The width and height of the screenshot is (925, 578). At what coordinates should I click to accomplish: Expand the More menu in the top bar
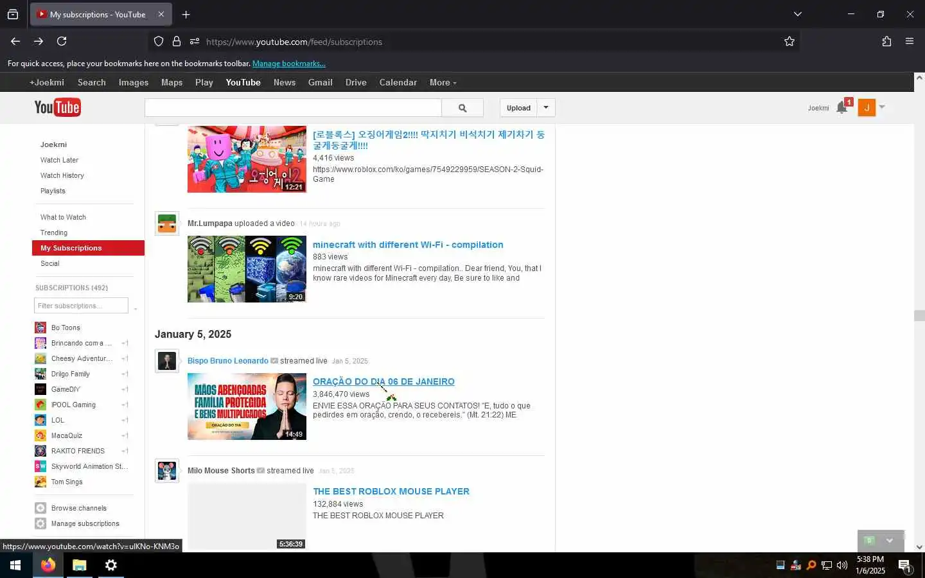pyautogui.click(x=443, y=82)
